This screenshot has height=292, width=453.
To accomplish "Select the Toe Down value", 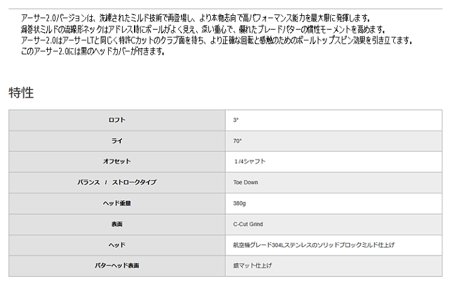I will (245, 182).
